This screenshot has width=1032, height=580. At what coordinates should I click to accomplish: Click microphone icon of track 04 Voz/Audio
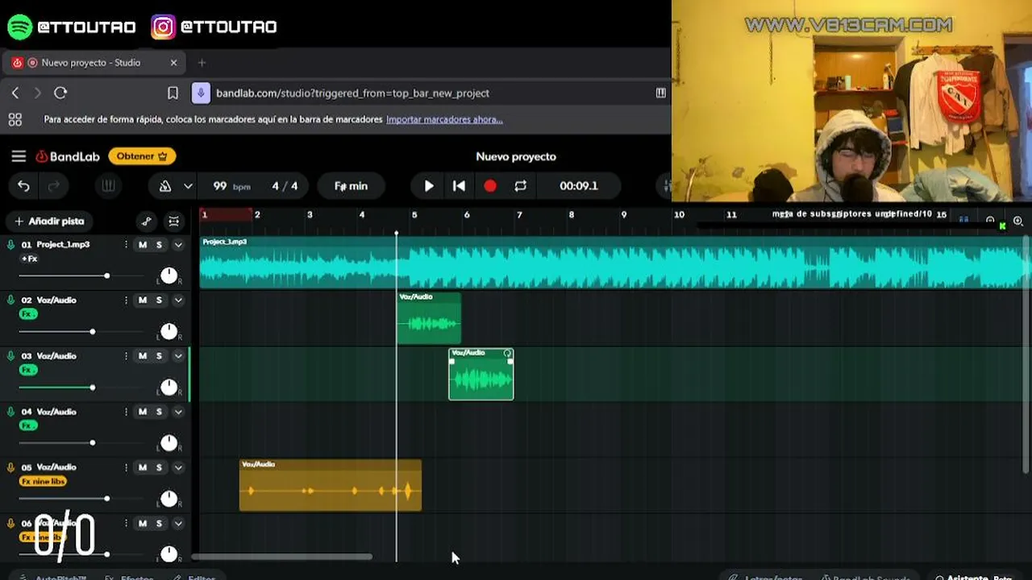(x=10, y=412)
